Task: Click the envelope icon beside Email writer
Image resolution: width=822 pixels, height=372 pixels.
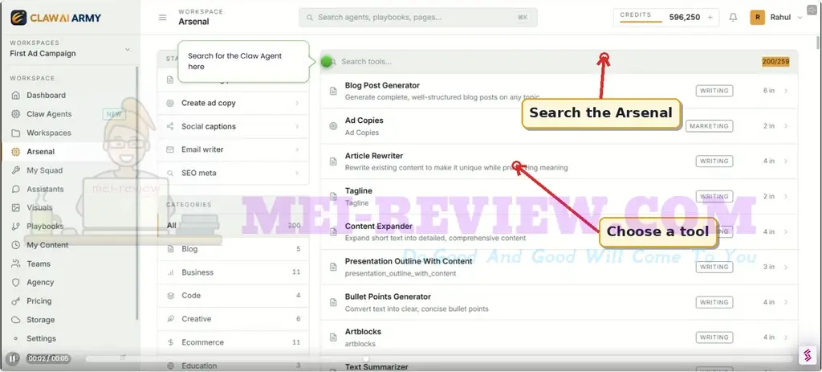Action: (x=170, y=149)
